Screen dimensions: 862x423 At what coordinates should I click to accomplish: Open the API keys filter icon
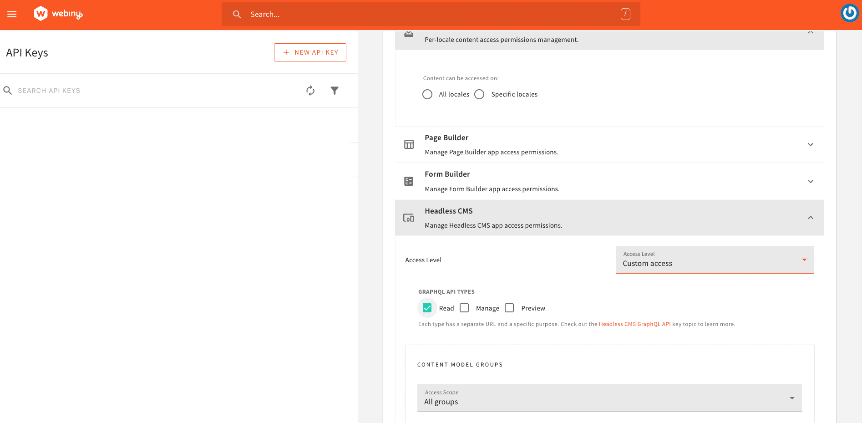(x=335, y=91)
